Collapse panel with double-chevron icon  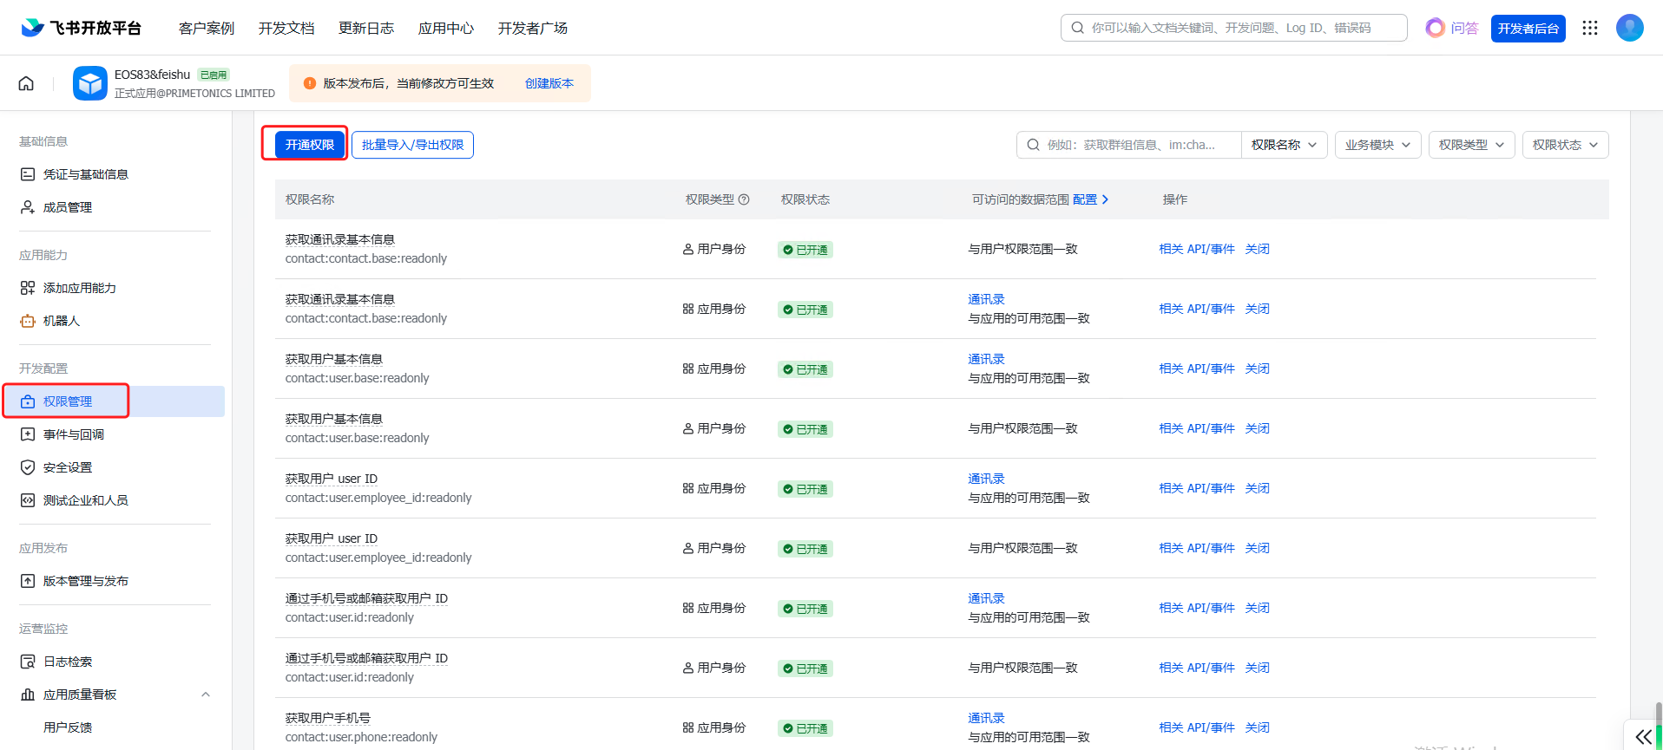(1643, 736)
